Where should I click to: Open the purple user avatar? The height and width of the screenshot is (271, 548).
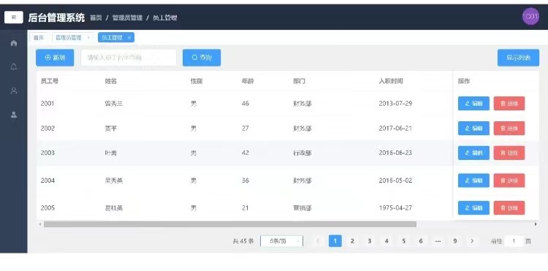(530, 16)
